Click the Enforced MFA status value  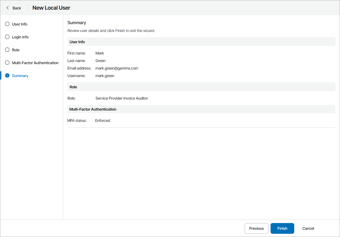click(x=103, y=120)
